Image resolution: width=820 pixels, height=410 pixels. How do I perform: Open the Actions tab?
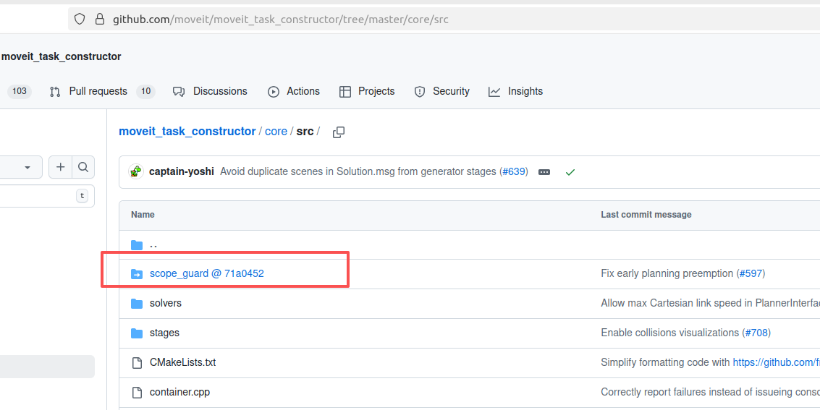[303, 91]
